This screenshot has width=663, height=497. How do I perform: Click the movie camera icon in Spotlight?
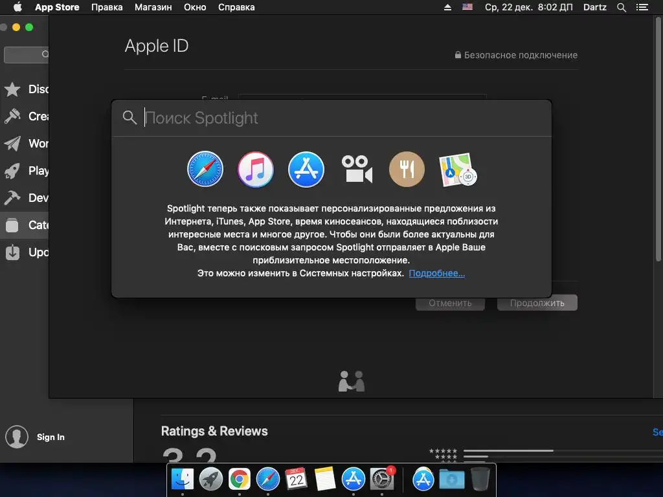[357, 169]
